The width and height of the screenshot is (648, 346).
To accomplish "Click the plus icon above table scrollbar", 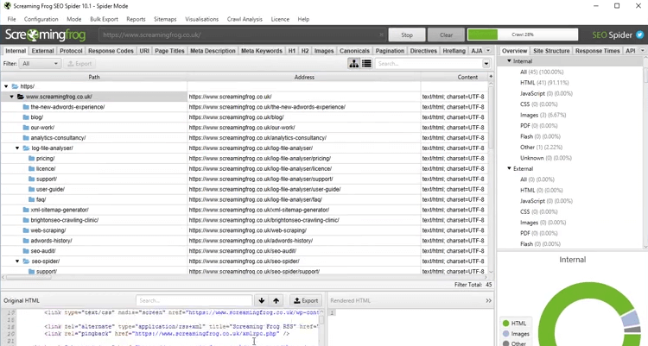I will [491, 77].
